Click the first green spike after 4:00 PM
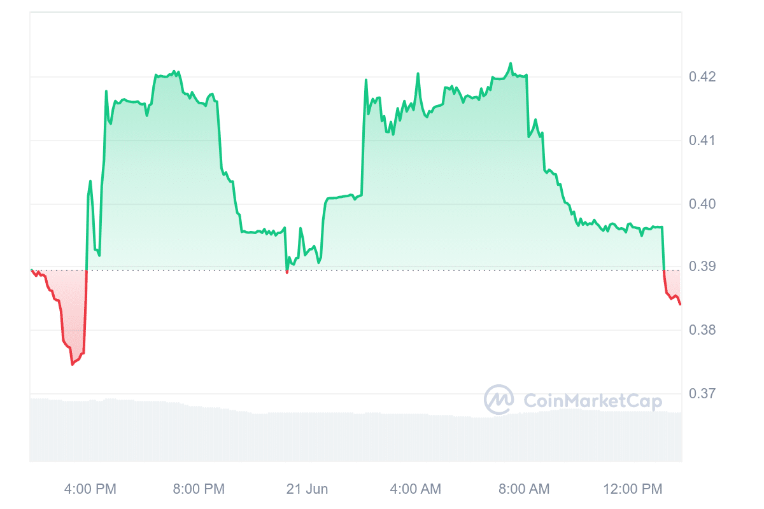 click(x=90, y=182)
